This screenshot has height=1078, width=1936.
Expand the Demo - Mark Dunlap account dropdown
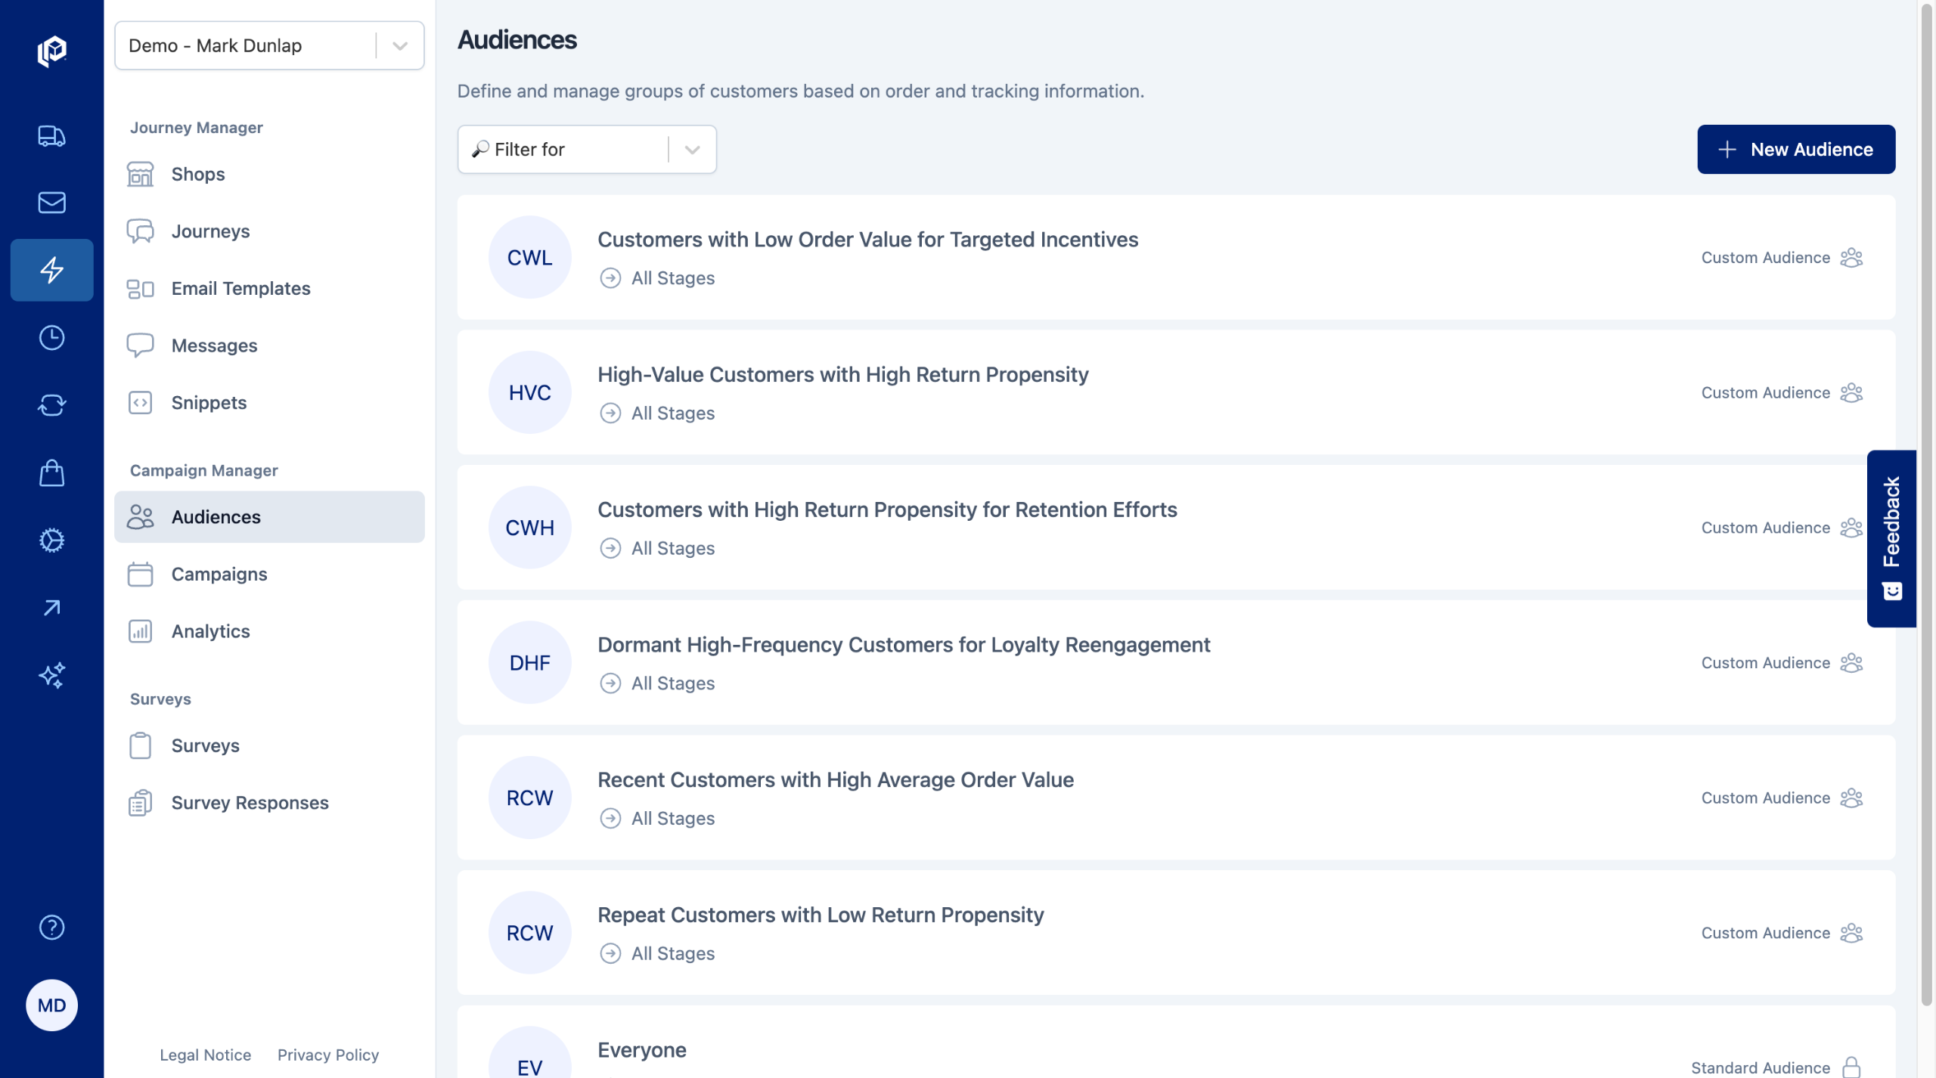click(x=400, y=46)
